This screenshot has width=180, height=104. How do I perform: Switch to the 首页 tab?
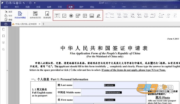pyautogui.click(x=17, y=7)
